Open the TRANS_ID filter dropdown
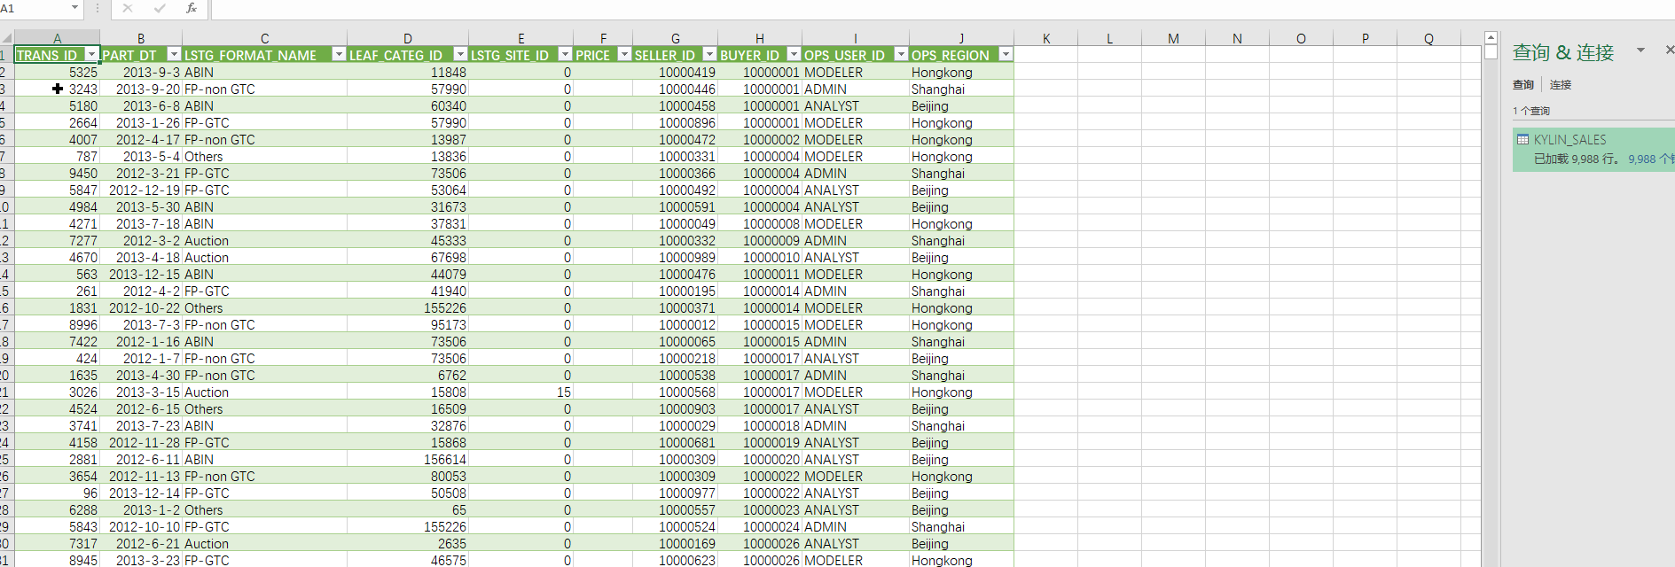The height and width of the screenshot is (567, 1675). tap(91, 54)
